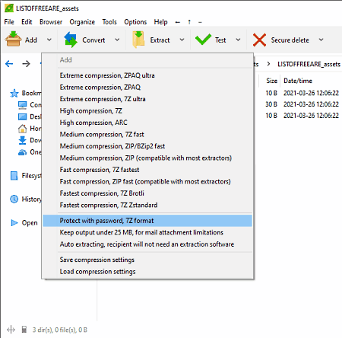Click Save compression settings
This screenshot has width=342, height=338.
147,260
